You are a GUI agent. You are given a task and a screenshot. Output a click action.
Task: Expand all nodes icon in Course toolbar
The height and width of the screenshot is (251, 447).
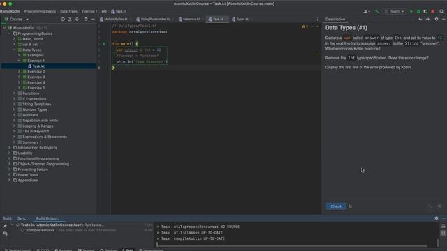click(x=70, y=19)
